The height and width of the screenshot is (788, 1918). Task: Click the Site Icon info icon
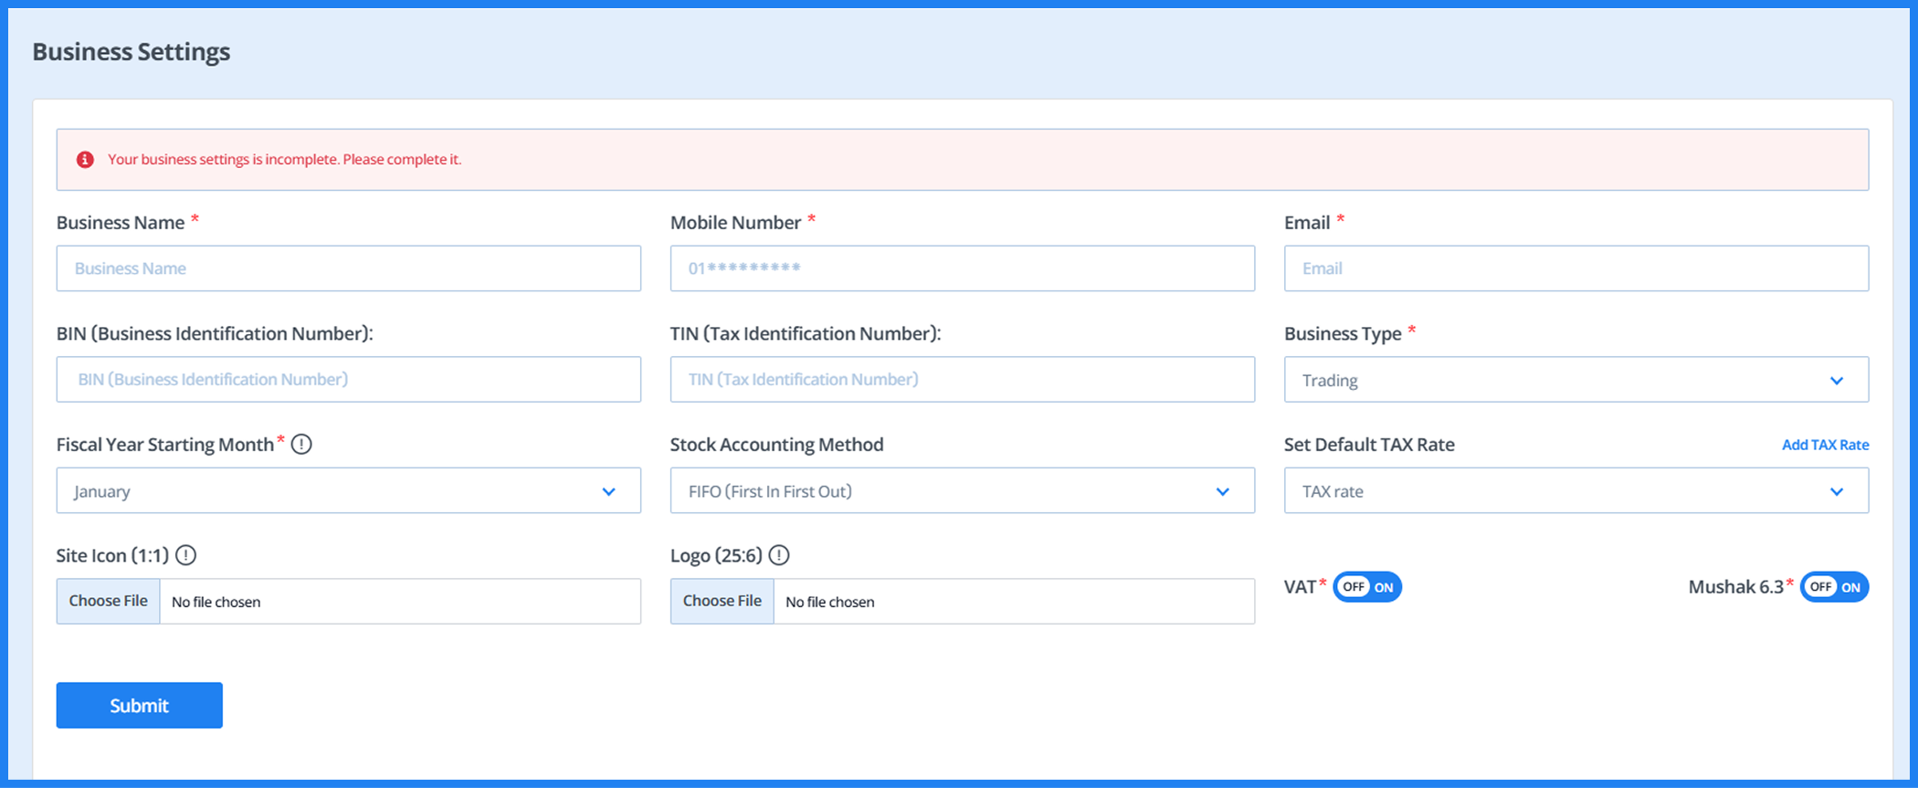click(185, 555)
